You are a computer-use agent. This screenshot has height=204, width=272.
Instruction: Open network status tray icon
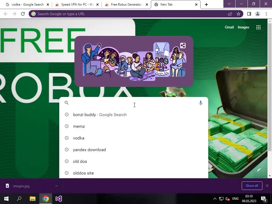pos(221,199)
